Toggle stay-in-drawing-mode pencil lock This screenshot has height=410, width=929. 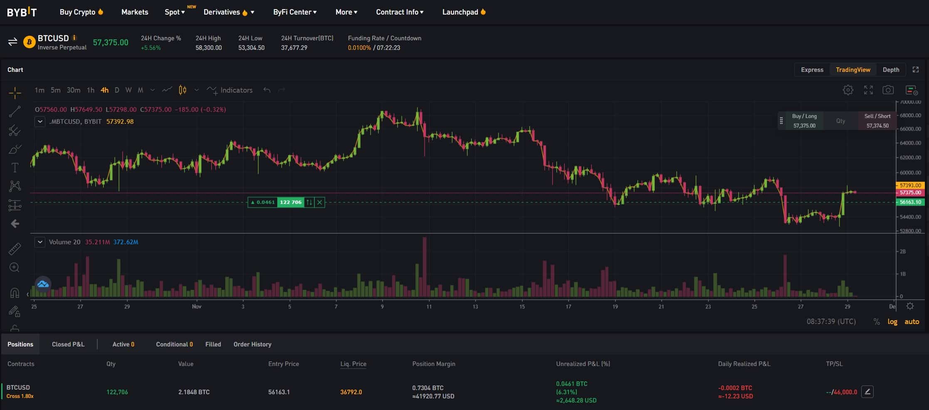pyautogui.click(x=15, y=311)
